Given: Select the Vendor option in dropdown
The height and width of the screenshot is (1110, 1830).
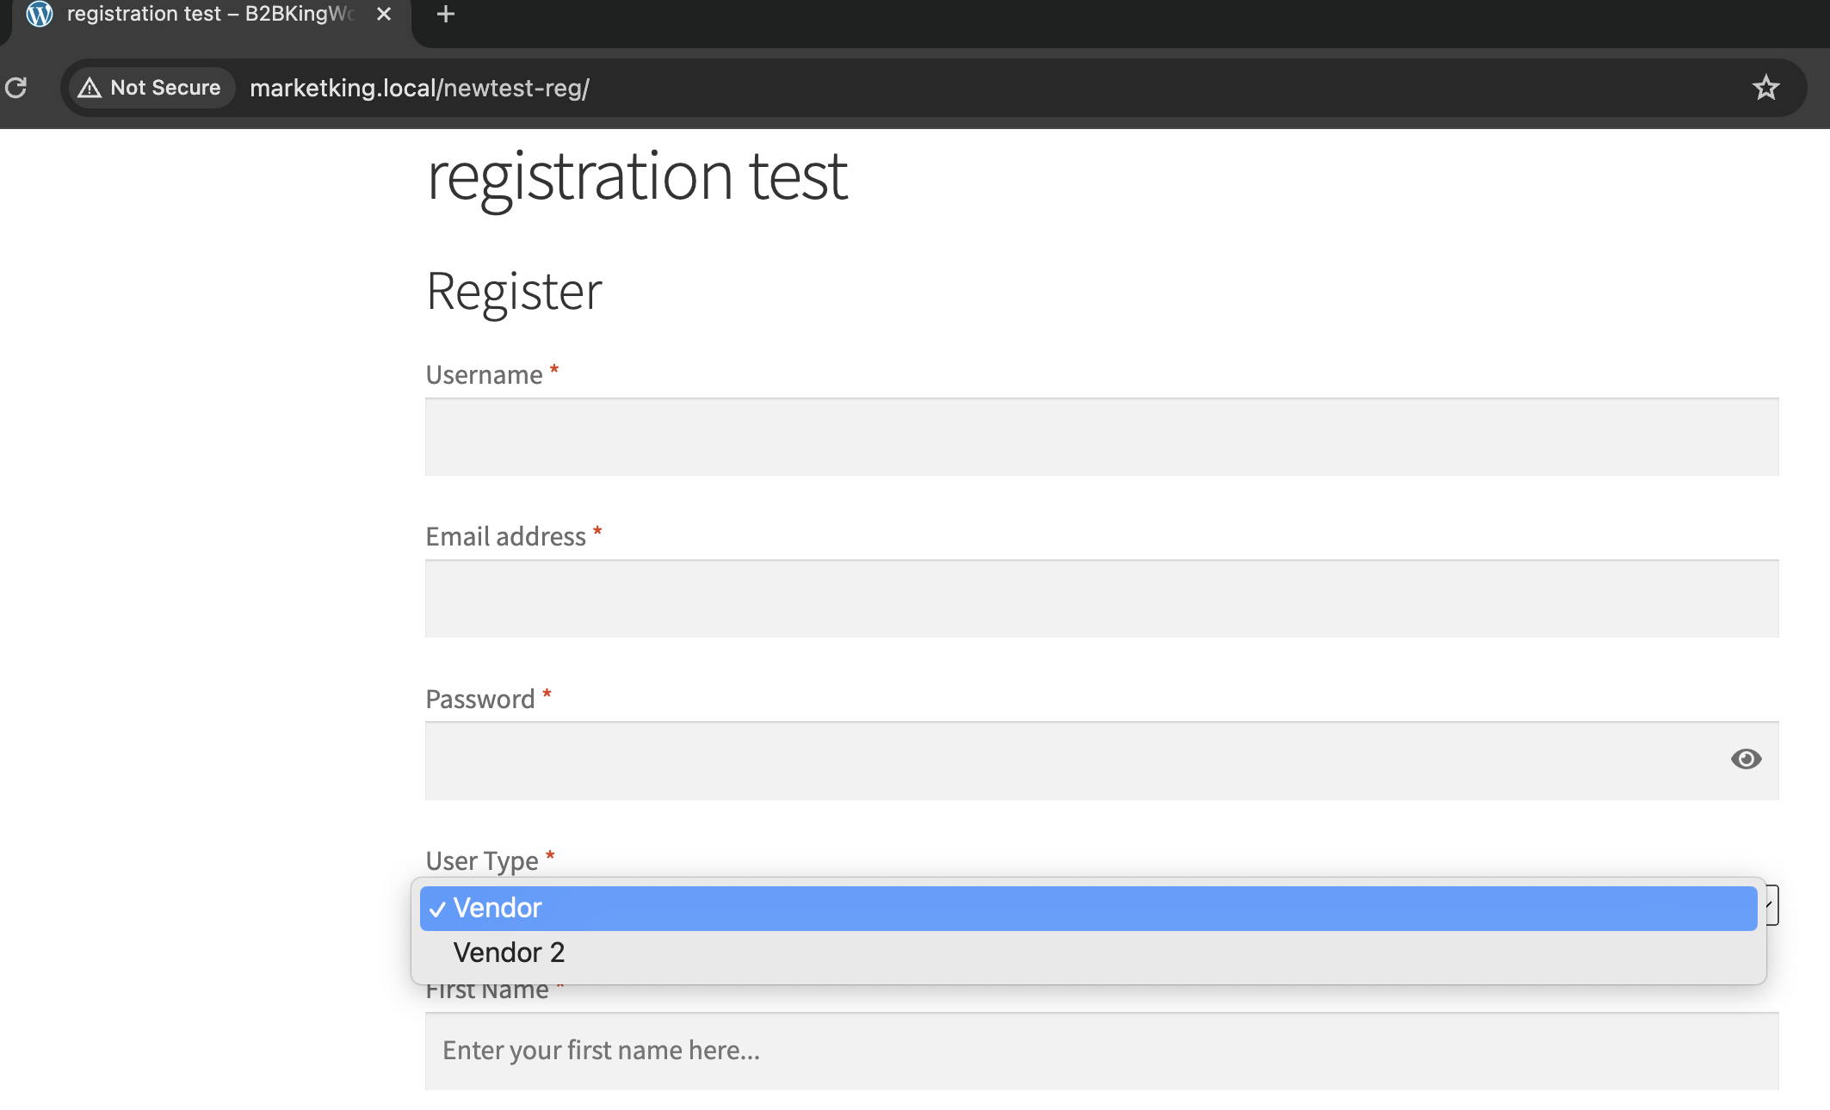Looking at the screenshot, I should point(1088,909).
